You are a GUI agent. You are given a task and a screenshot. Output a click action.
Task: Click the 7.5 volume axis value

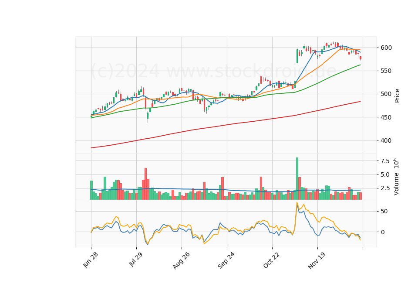pyautogui.click(x=384, y=161)
